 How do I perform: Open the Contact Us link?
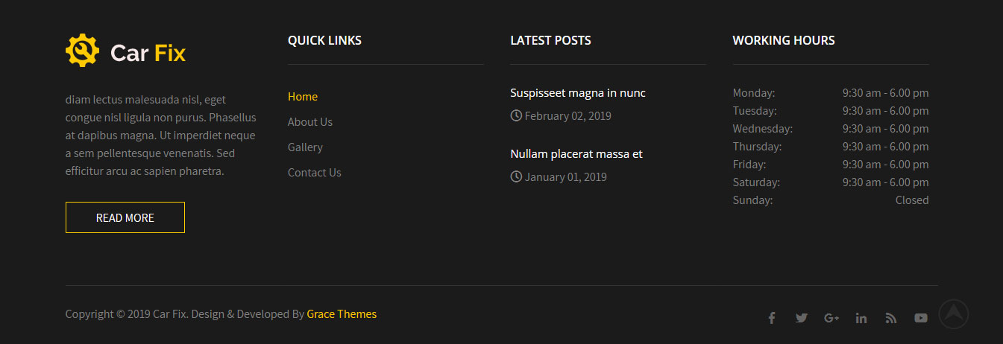315,173
